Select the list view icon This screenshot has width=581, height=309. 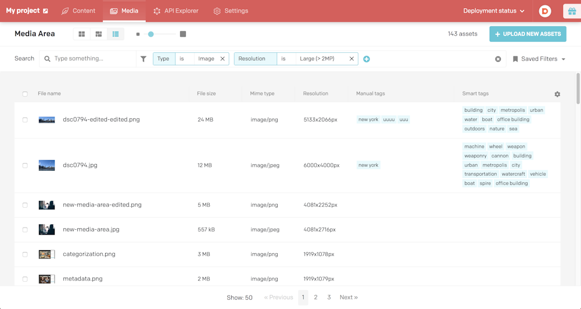tap(116, 34)
